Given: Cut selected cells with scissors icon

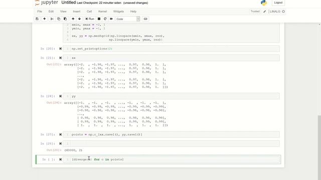Looking at the screenshot, I should [x=52, y=19].
